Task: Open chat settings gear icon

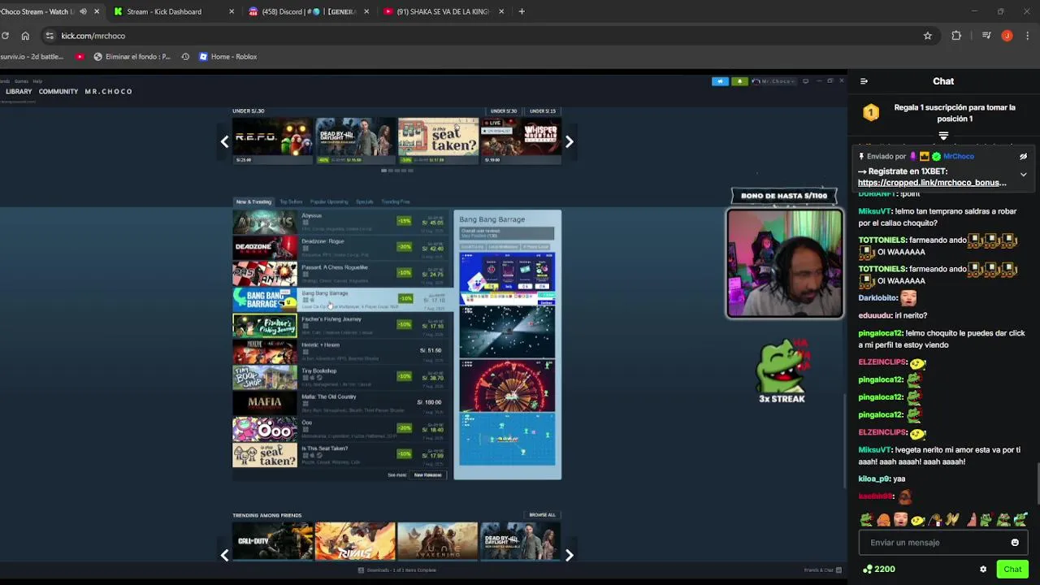Action: 983,570
